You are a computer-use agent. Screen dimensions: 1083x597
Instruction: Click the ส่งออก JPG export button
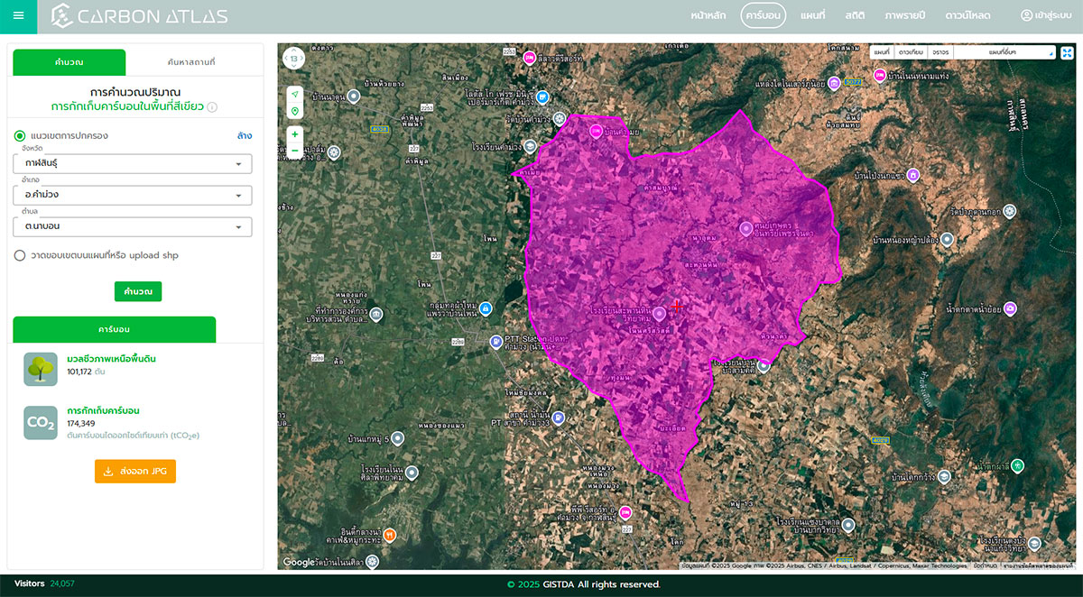135,471
